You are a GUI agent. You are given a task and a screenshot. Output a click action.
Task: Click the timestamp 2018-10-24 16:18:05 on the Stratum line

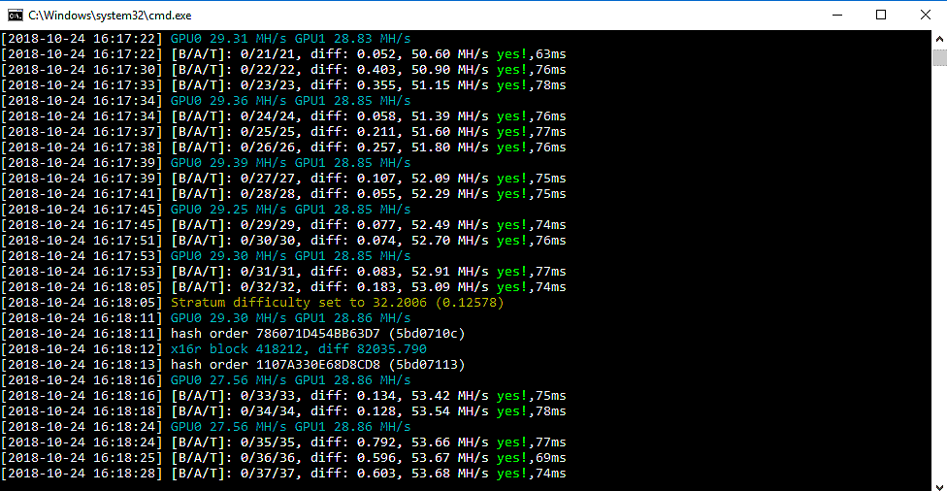point(82,303)
